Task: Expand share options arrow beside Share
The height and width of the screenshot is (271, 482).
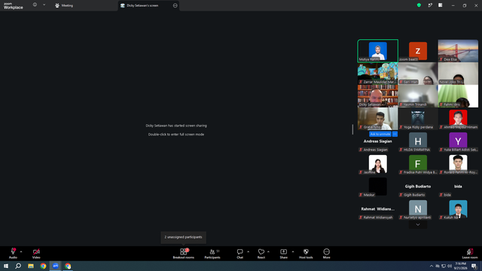Action: pyautogui.click(x=293, y=251)
